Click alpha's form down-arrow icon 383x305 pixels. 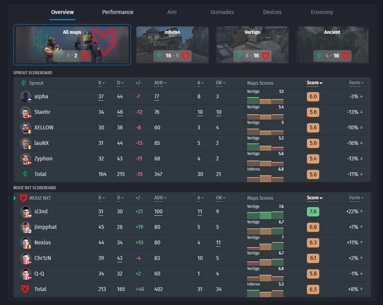click(x=362, y=96)
